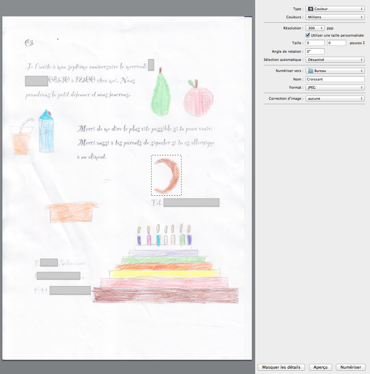Click the green pear drawing in the preview
This screenshot has width=370, height=374.
[162, 95]
